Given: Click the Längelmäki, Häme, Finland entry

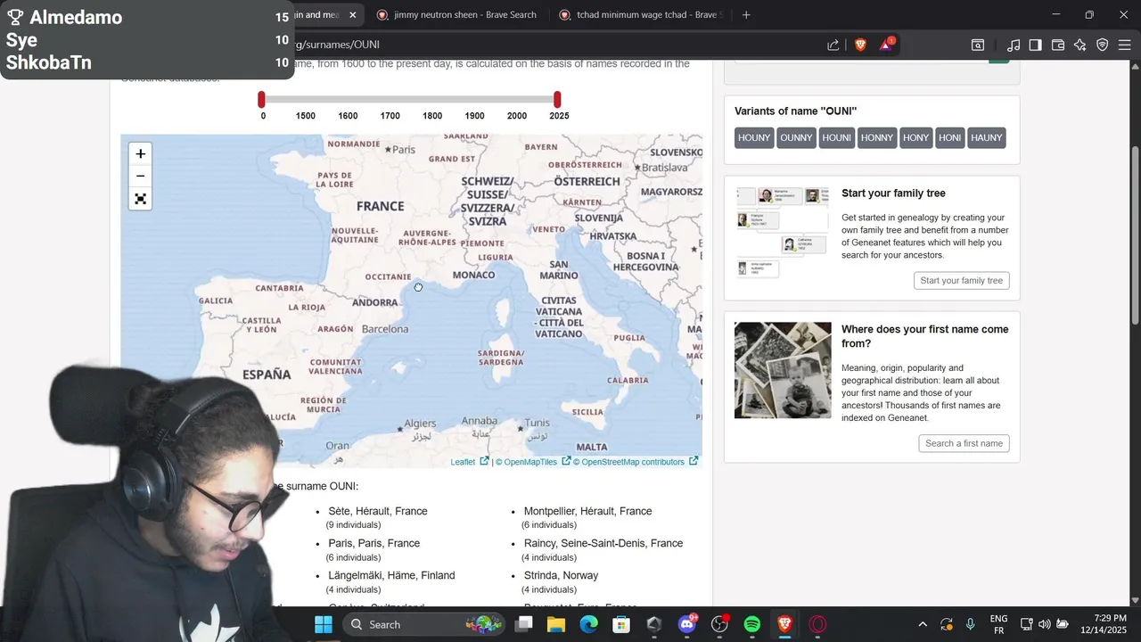Looking at the screenshot, I should point(391,575).
